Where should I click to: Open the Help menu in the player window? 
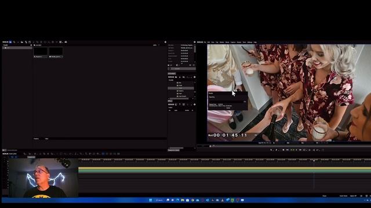pos(255,42)
